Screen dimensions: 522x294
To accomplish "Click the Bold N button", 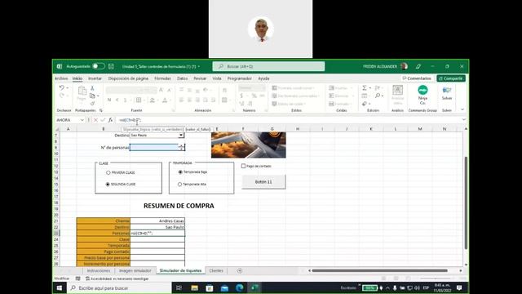I will [x=109, y=100].
